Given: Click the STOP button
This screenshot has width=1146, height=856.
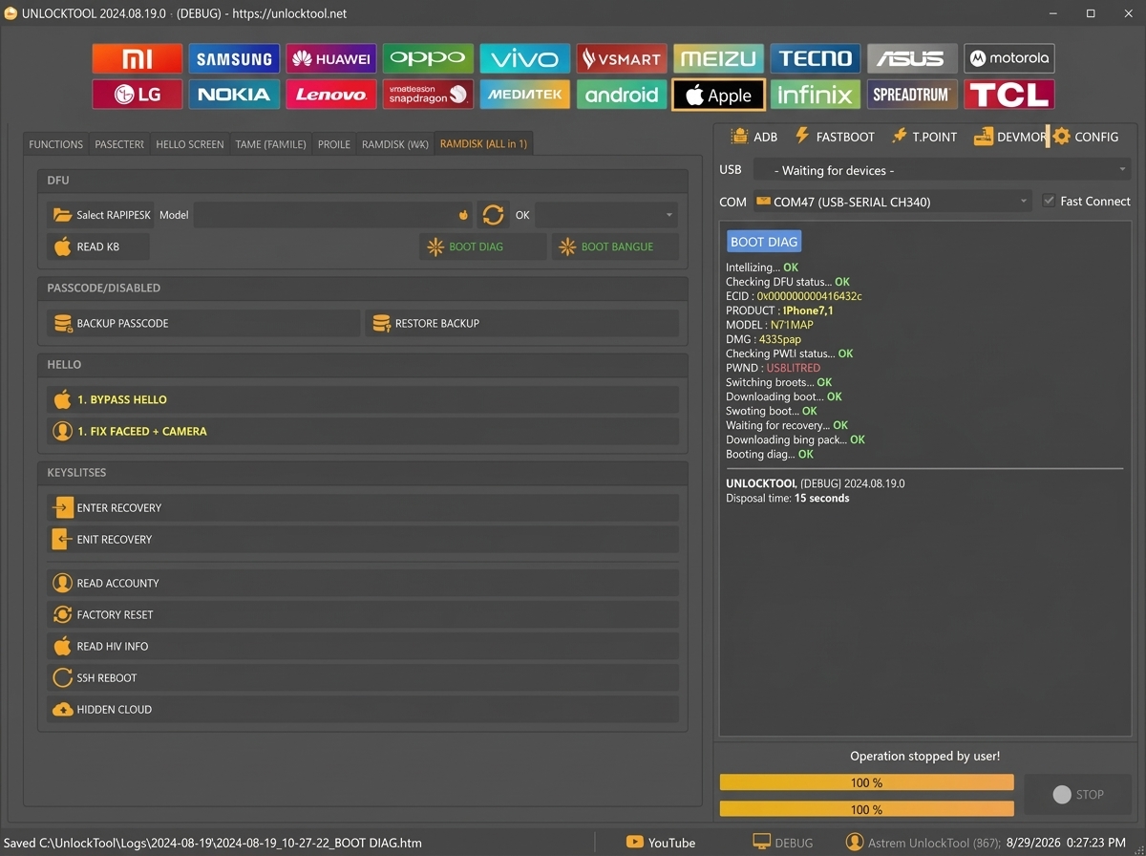Looking at the screenshot, I should click(1077, 794).
